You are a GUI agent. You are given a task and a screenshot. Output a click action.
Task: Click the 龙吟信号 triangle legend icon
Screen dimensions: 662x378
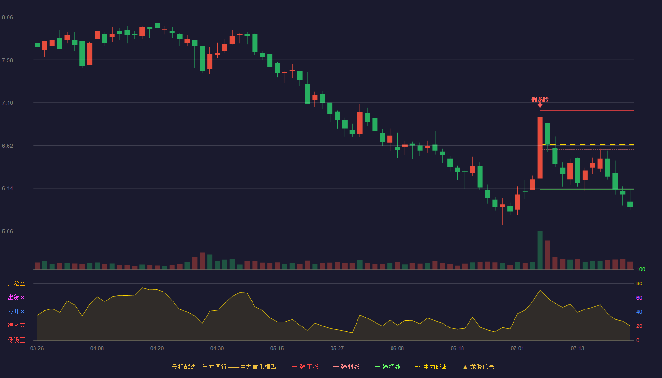465,367
